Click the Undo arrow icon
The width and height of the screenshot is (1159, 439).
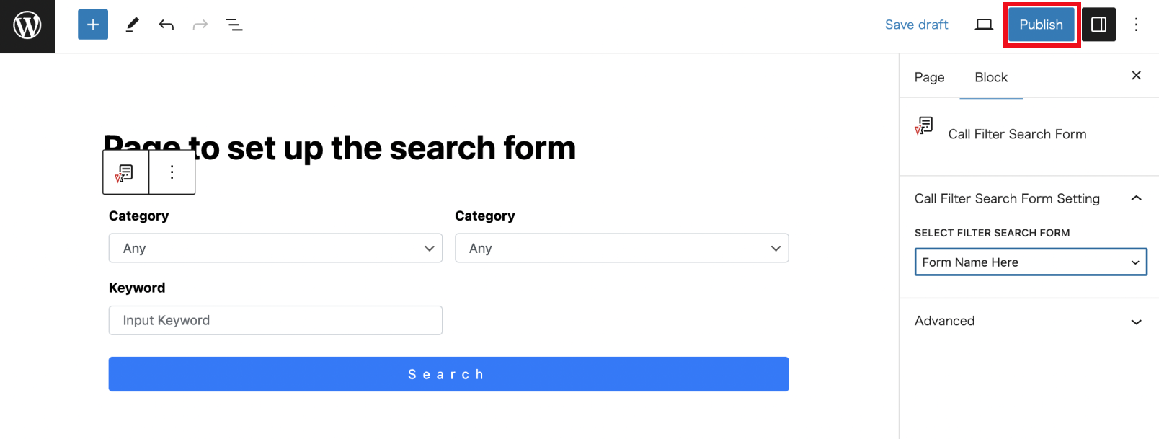[x=166, y=24]
